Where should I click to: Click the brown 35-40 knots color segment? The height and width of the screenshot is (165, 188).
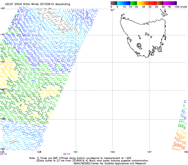pos(160,3)
